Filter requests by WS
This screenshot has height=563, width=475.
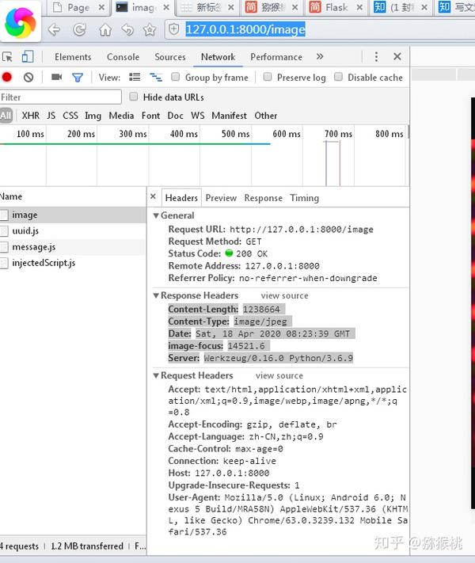[197, 116]
